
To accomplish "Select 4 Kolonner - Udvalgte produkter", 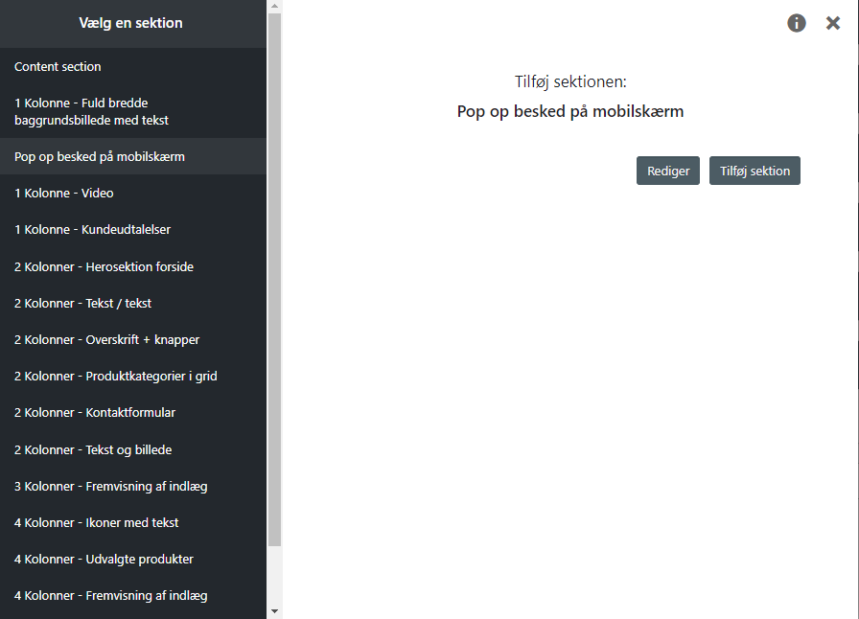I will (133, 560).
